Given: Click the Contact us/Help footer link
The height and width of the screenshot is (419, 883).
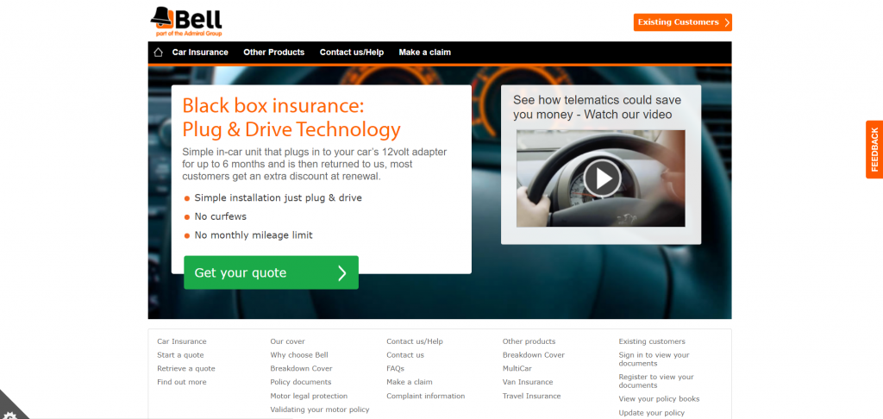Looking at the screenshot, I should [415, 341].
